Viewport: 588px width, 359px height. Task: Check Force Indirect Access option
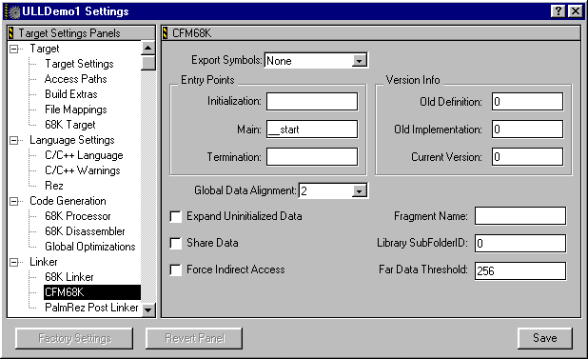pos(175,269)
